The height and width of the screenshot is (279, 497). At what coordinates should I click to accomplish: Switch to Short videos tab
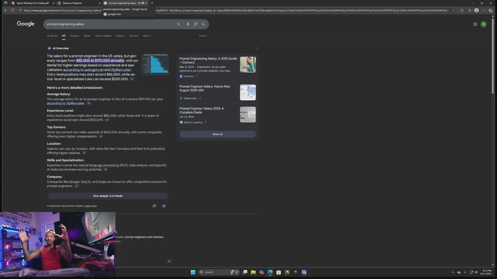(x=103, y=36)
